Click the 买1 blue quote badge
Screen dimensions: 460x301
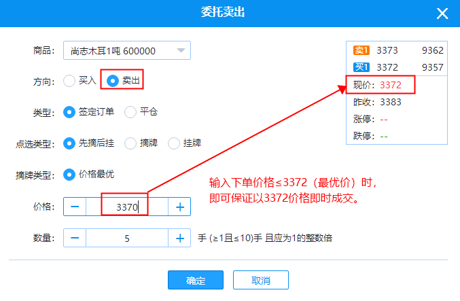tap(361, 67)
